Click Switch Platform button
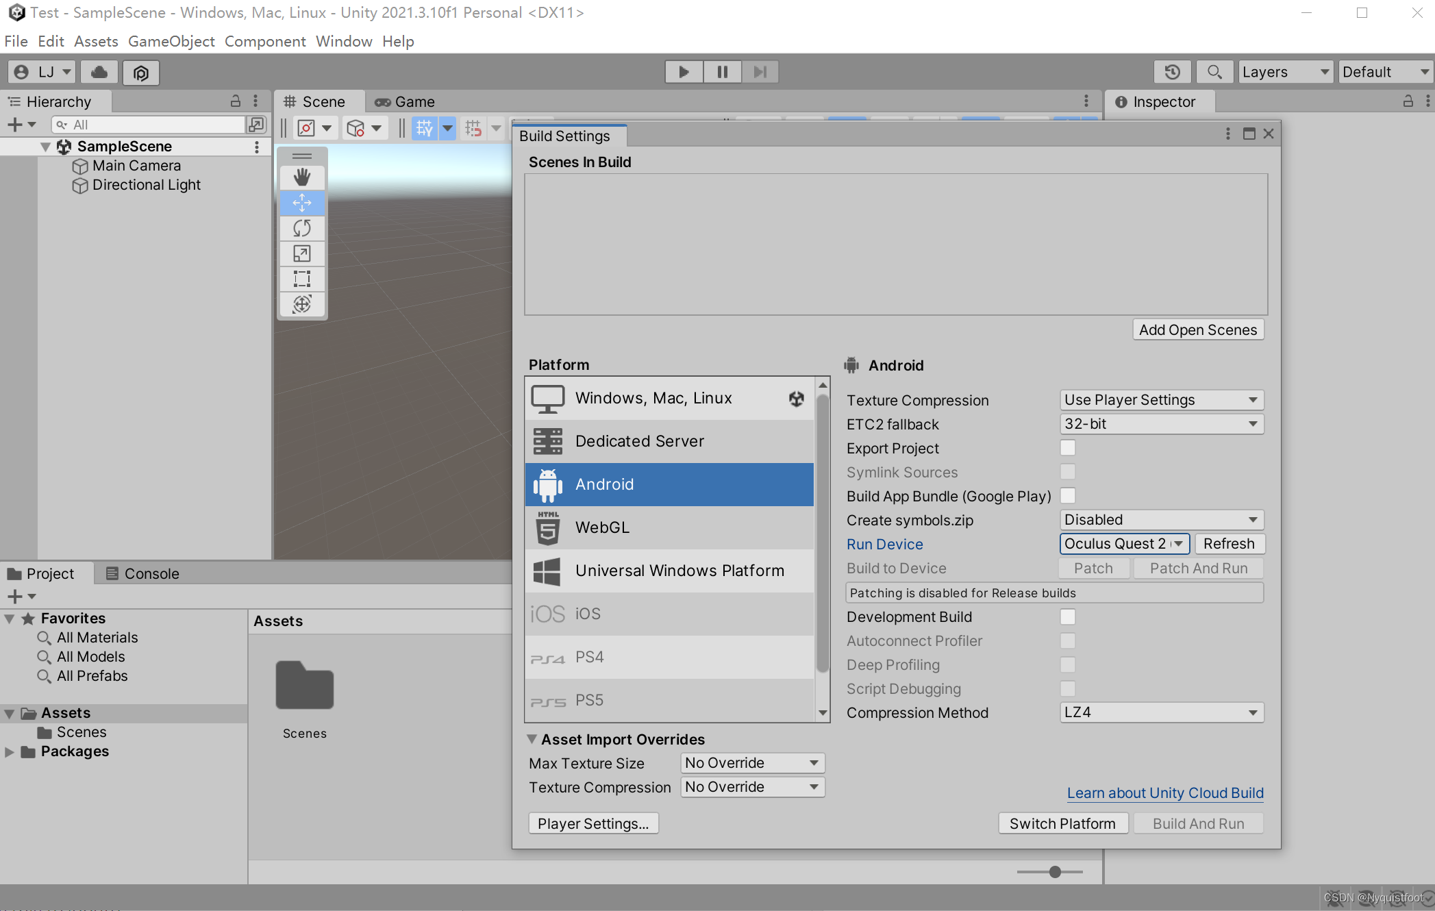 coord(1062,822)
